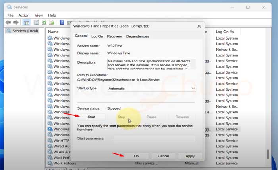Click the grayed Pause button

point(151,117)
